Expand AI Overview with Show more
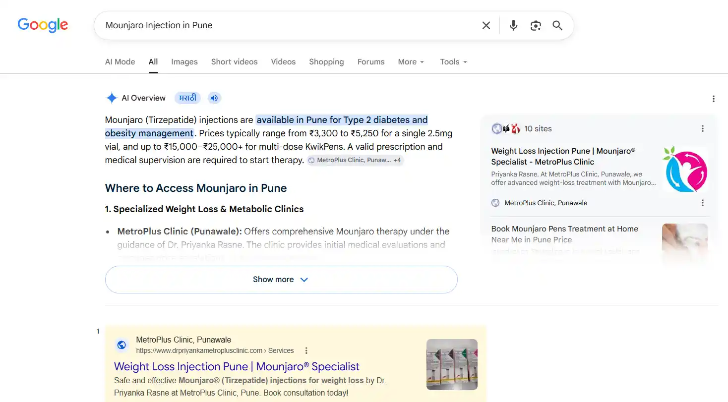This screenshot has height=402, width=728. click(281, 280)
